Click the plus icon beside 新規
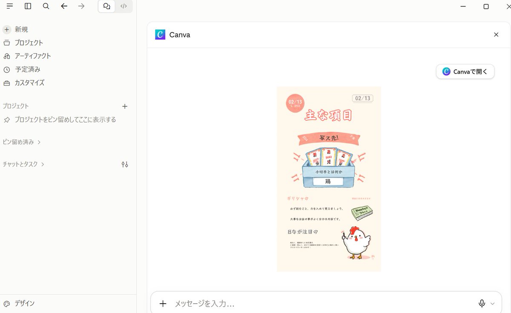511x313 pixels. (7, 29)
